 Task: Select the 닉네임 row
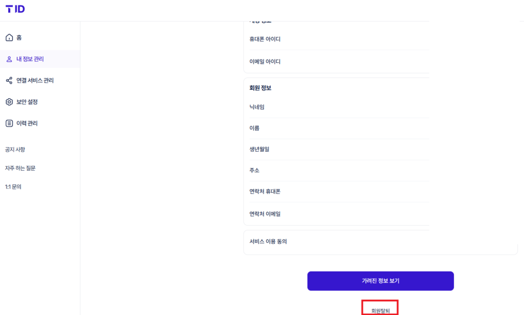(339, 107)
